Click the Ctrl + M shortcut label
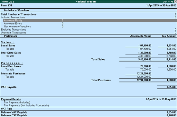This screenshot has width=177, height=117. pyautogui.click(x=168, y=2)
